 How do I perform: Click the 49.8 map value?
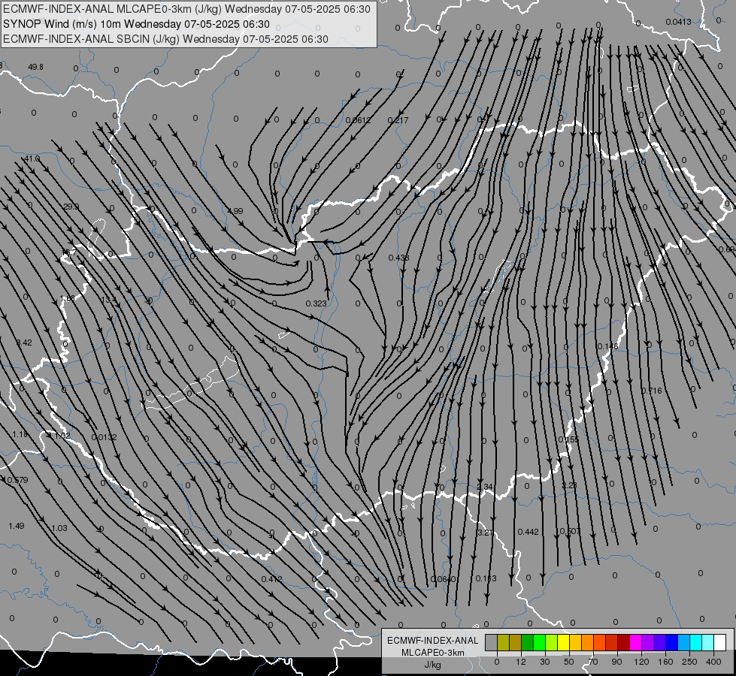coord(35,67)
